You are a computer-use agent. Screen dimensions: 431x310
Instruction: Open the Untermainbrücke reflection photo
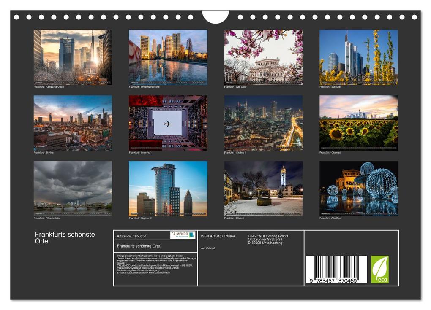click(168, 57)
